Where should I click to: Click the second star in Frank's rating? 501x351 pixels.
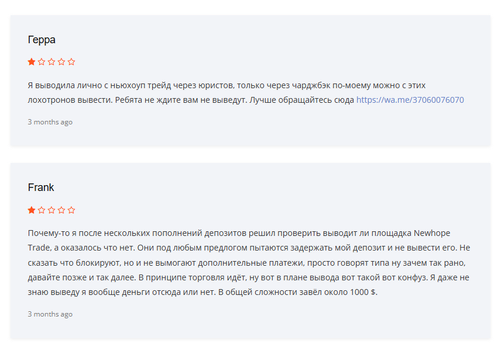(42, 210)
